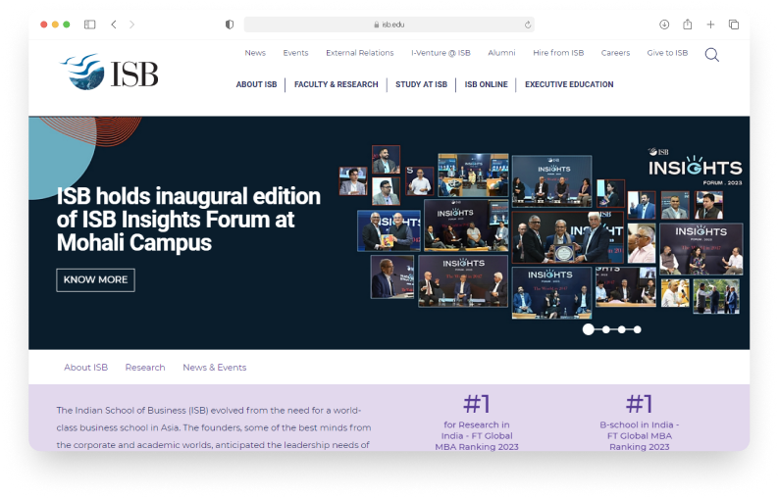Screen dimensions: 779x499
Task: Click the Insights Forum 2023 logo in banner
Action: tap(695, 167)
